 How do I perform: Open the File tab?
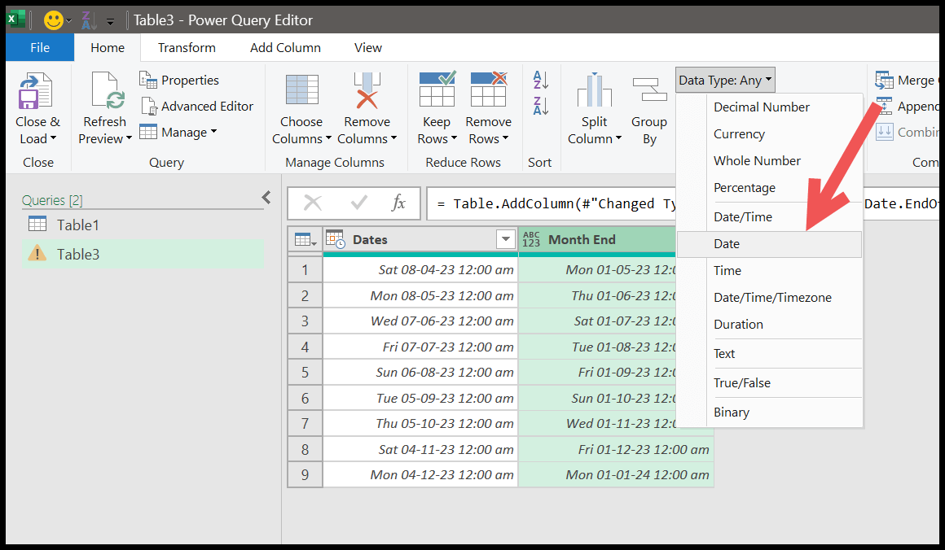click(40, 47)
